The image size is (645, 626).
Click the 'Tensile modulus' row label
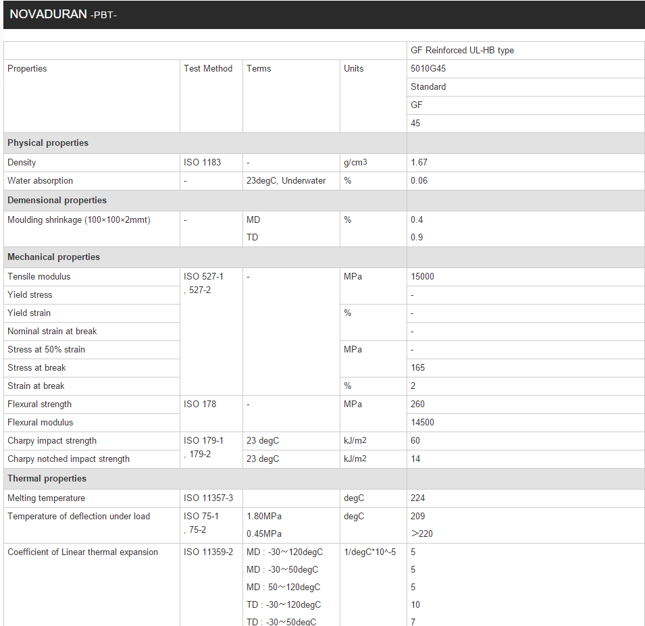(x=39, y=276)
